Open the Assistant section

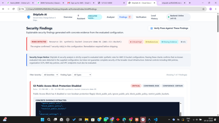[x=81, y=17]
